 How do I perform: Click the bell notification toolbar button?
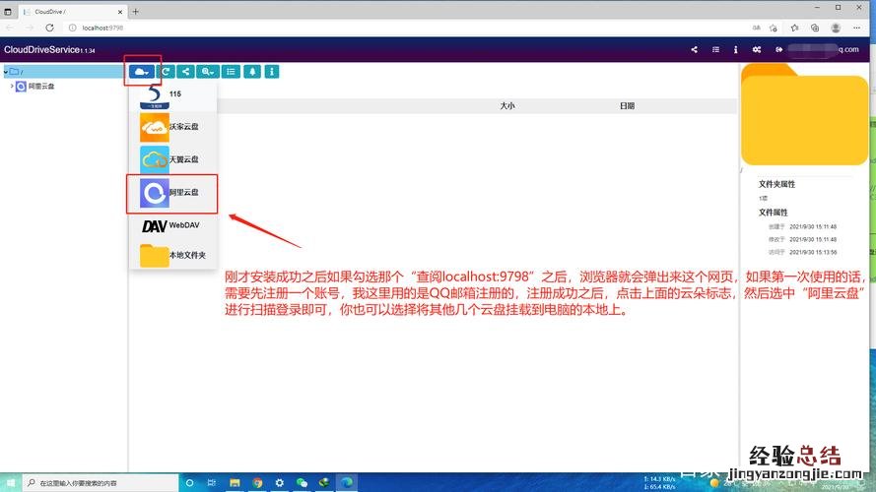(252, 72)
